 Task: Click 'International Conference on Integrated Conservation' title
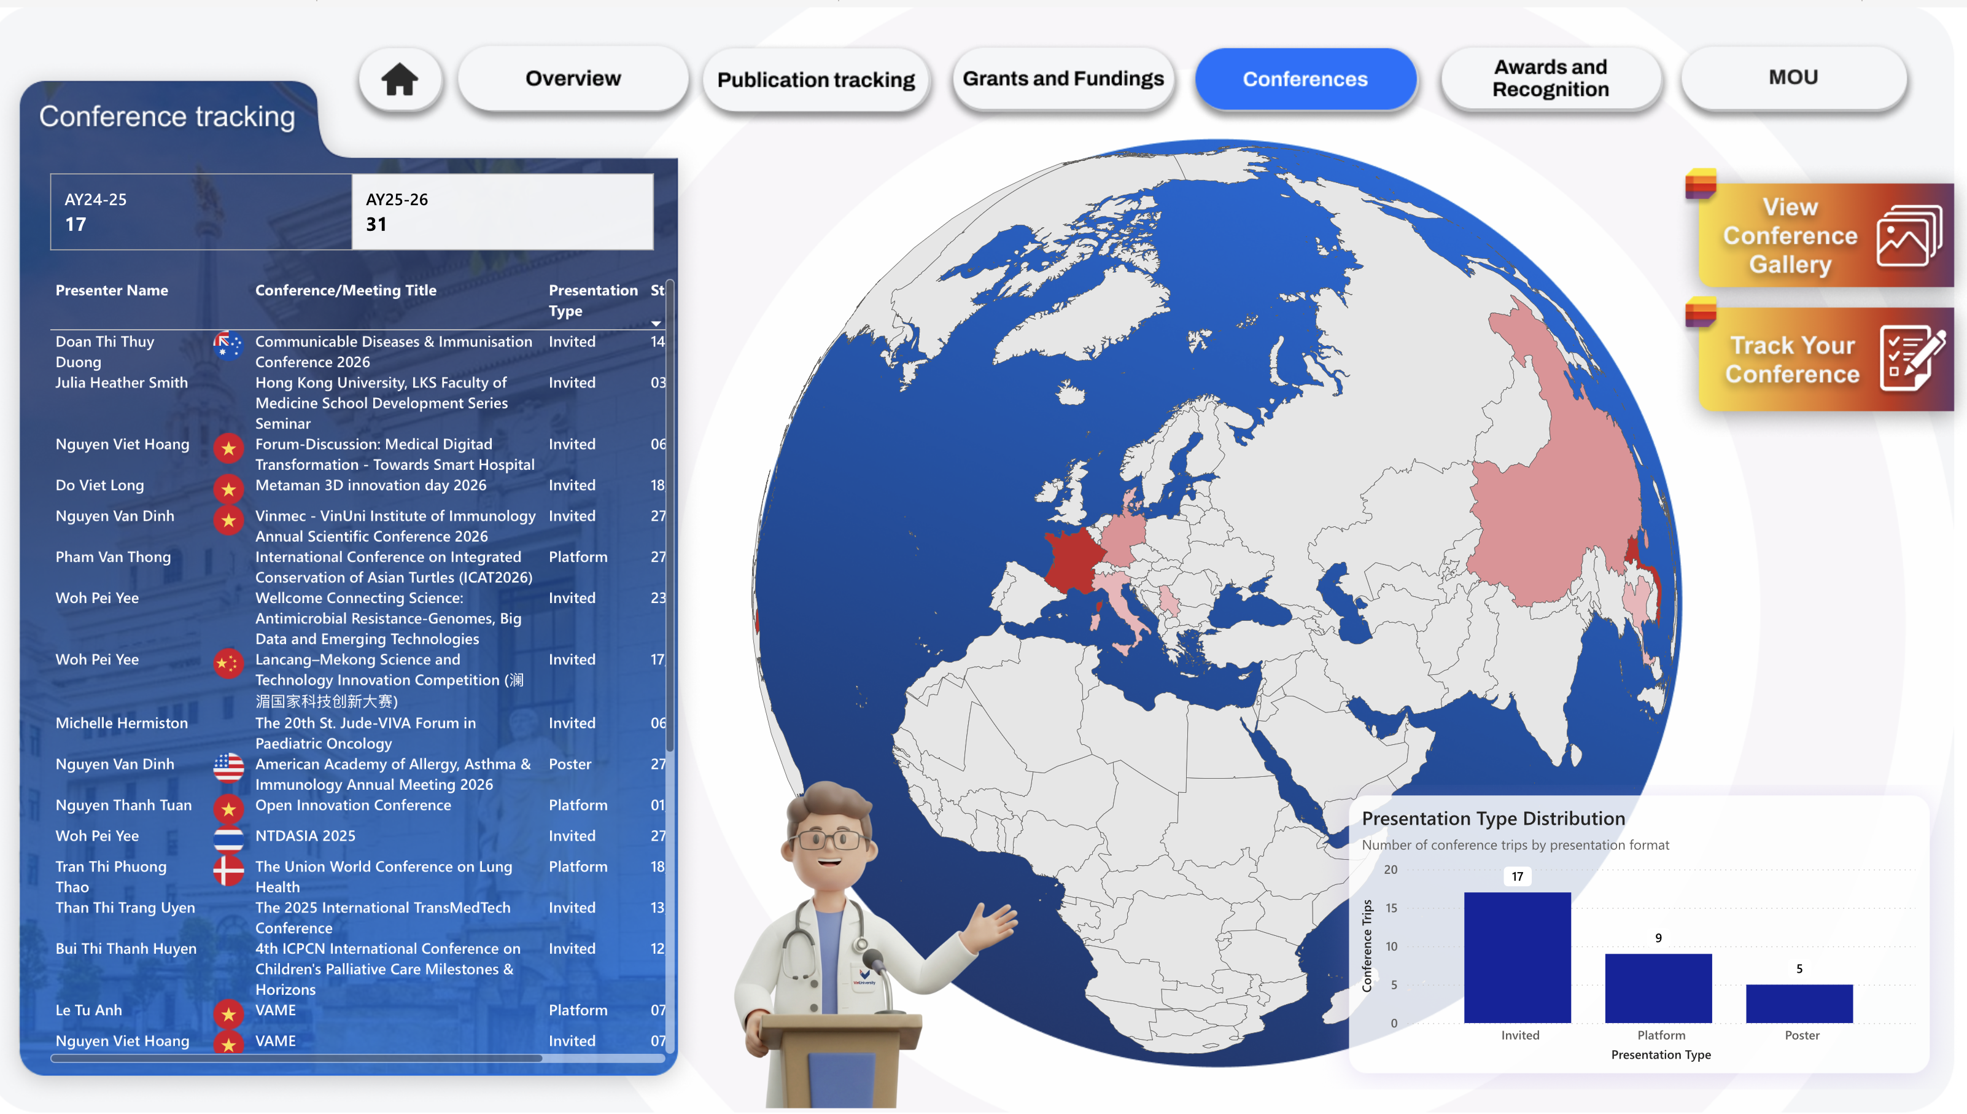(x=394, y=567)
